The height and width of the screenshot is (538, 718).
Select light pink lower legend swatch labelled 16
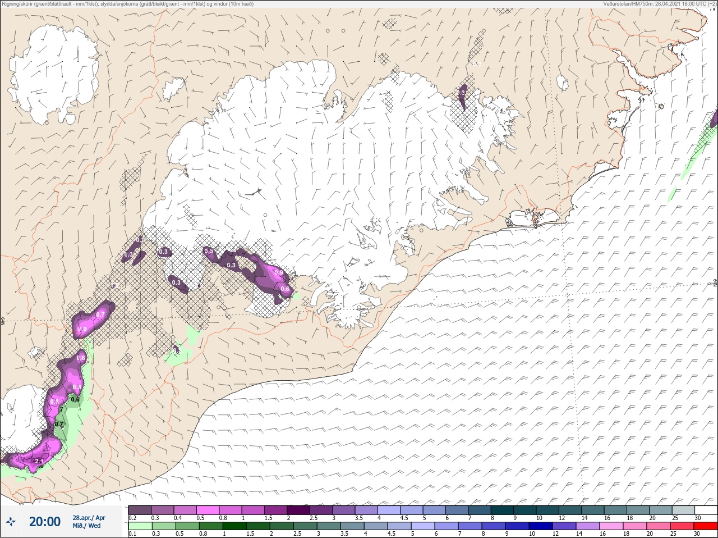tap(611, 527)
